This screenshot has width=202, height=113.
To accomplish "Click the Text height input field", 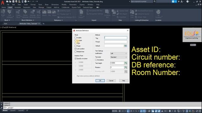I will coord(117,63).
